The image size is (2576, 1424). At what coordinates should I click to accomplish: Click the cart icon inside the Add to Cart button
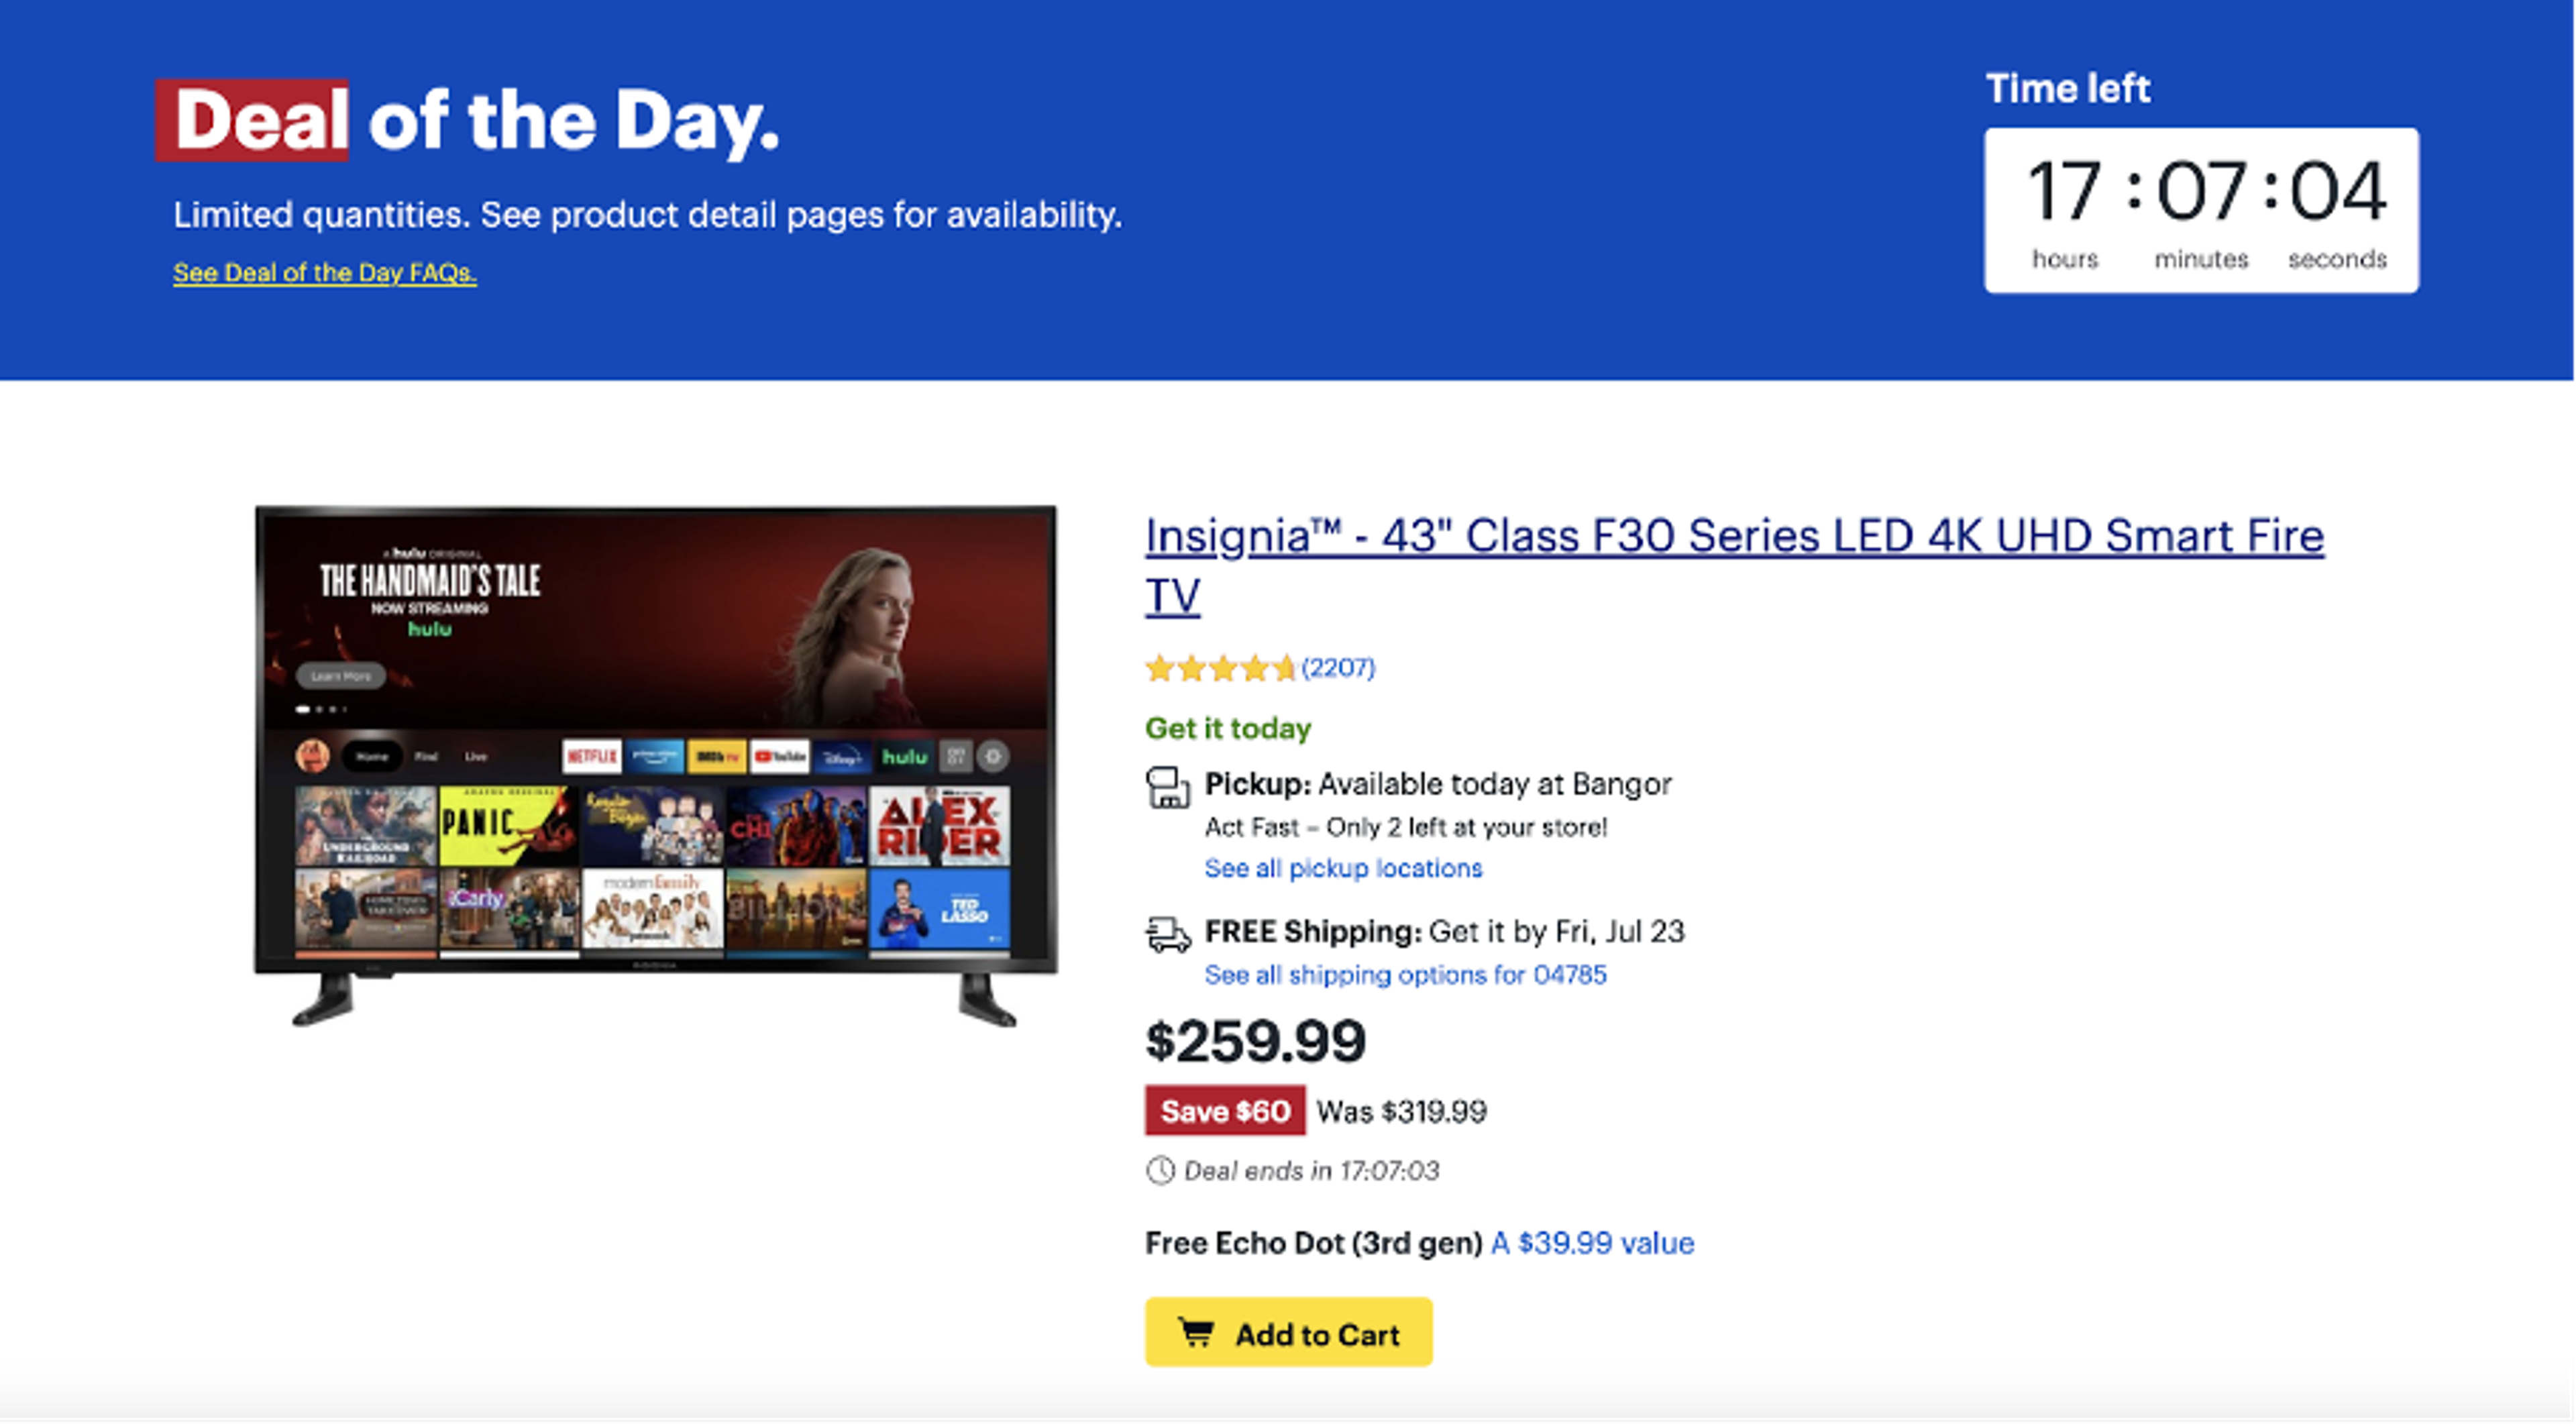tap(1196, 1333)
